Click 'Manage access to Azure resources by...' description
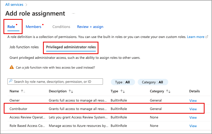The width and height of the screenshot is (212, 134). [79, 126]
